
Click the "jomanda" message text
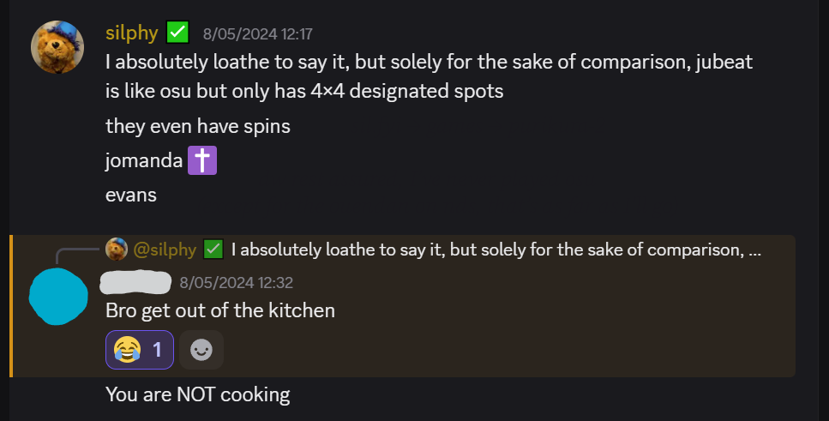(x=143, y=160)
